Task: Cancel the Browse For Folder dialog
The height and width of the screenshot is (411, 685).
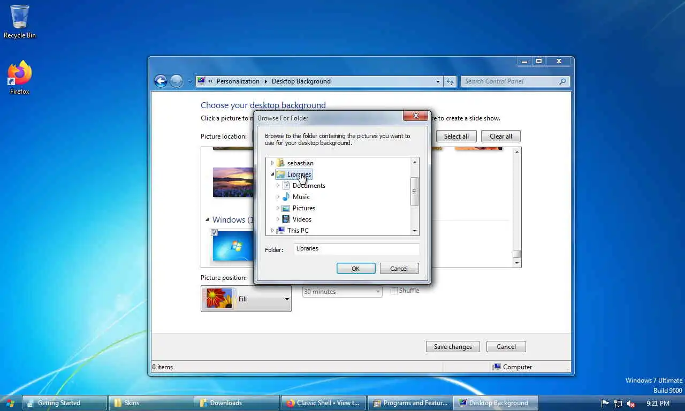Action: 399,269
